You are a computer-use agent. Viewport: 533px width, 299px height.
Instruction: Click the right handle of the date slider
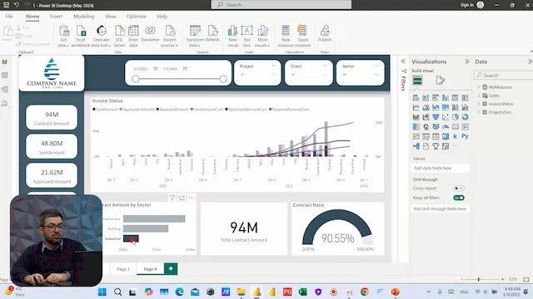coord(223,79)
